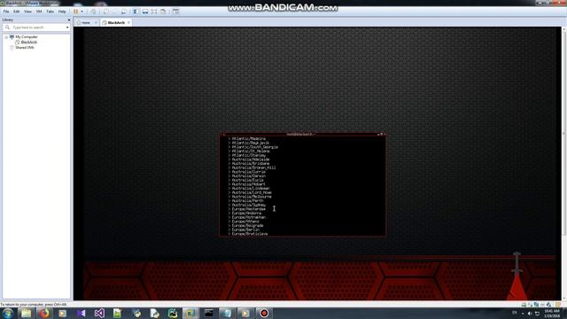
Task: Close the Home tab
Action: pyautogui.click(x=97, y=22)
